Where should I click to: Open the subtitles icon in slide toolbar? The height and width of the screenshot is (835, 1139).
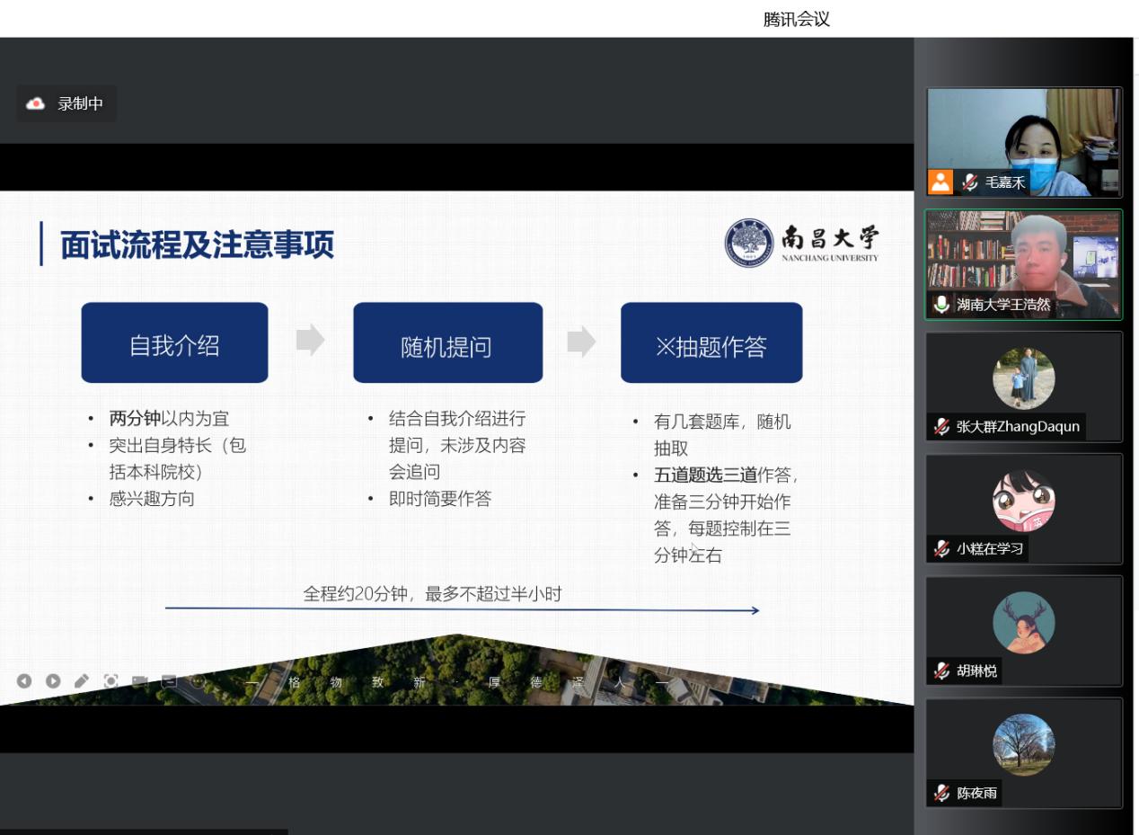click(x=169, y=681)
